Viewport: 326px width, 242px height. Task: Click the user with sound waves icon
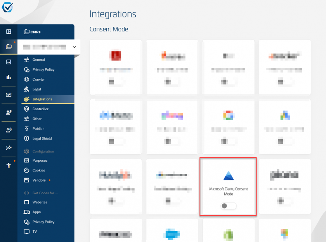click(9, 130)
